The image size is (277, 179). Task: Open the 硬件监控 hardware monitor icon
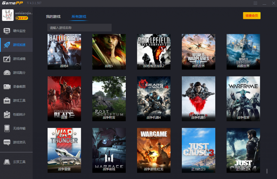pos(7,31)
